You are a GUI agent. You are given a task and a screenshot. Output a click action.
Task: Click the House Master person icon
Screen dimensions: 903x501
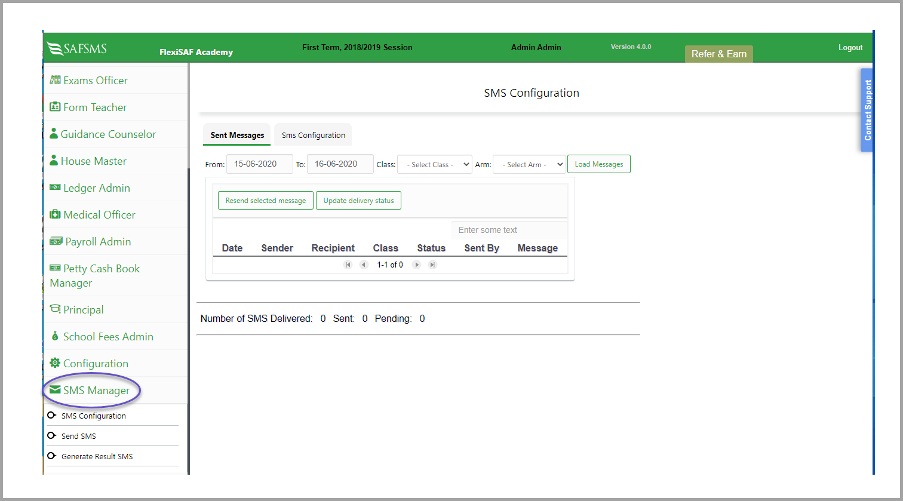coord(54,161)
